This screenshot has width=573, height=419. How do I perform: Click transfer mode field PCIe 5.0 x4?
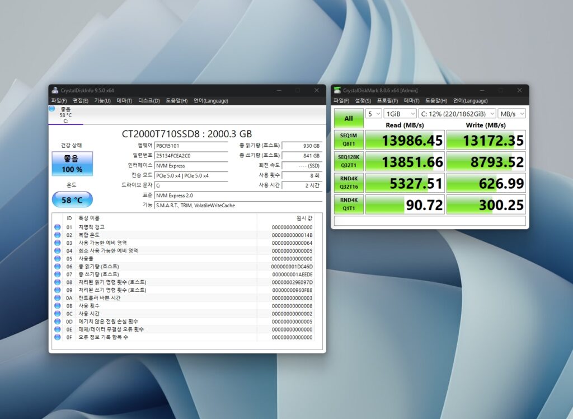pyautogui.click(x=191, y=176)
